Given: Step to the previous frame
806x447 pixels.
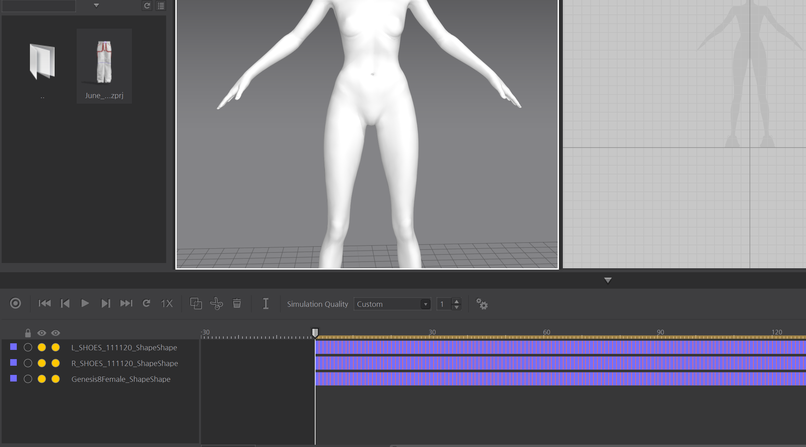Looking at the screenshot, I should tap(65, 303).
